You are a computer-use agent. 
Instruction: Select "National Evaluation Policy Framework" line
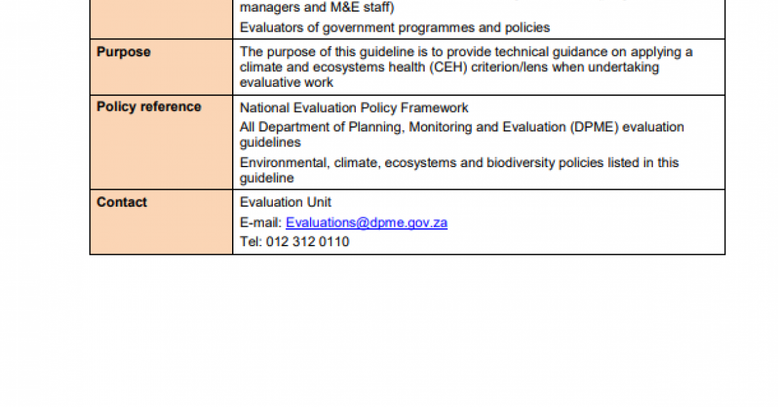[354, 108]
